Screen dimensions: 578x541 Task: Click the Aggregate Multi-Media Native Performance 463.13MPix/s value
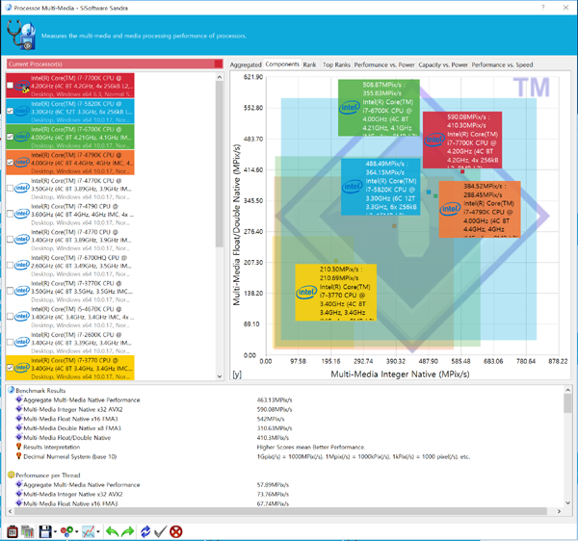tap(275, 399)
